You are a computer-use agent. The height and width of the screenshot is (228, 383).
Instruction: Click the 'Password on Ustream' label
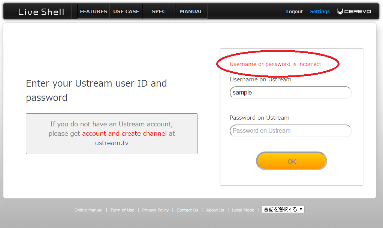(259, 118)
